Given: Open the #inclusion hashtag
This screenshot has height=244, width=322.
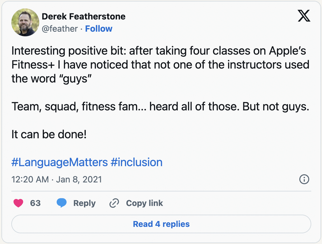Looking at the screenshot, I should (x=137, y=162).
